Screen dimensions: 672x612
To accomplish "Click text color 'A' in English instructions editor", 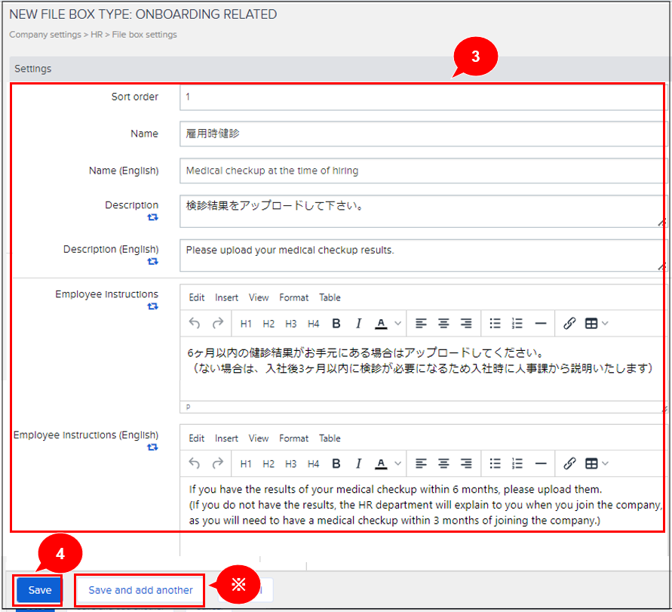I will [x=381, y=463].
